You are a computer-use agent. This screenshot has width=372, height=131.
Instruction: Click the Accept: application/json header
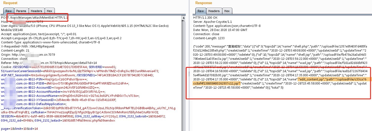[39, 34]
